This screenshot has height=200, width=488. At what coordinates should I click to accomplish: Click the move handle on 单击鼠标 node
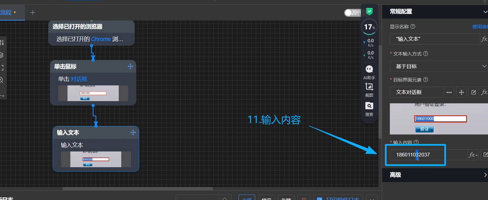130,66
